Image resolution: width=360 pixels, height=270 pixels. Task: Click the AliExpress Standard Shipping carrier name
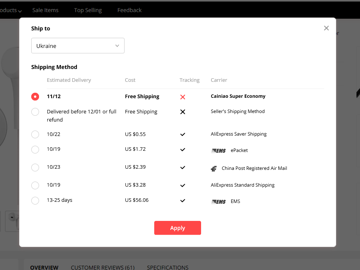click(x=243, y=185)
